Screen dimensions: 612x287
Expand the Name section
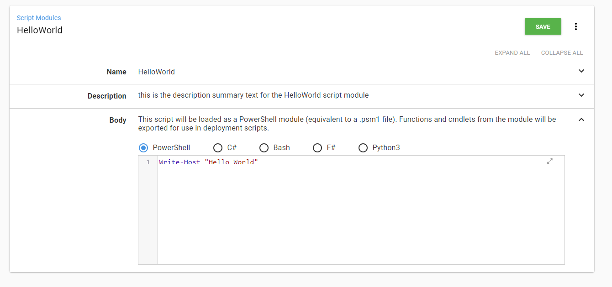tap(581, 71)
